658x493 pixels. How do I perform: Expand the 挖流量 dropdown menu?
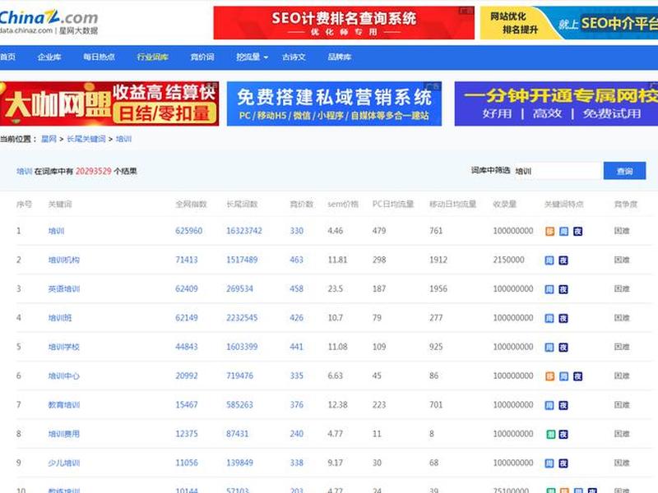pyautogui.click(x=252, y=57)
